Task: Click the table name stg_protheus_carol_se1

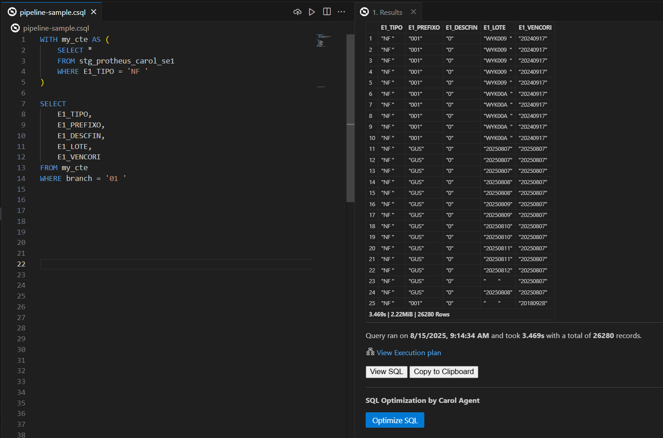Action: point(127,61)
